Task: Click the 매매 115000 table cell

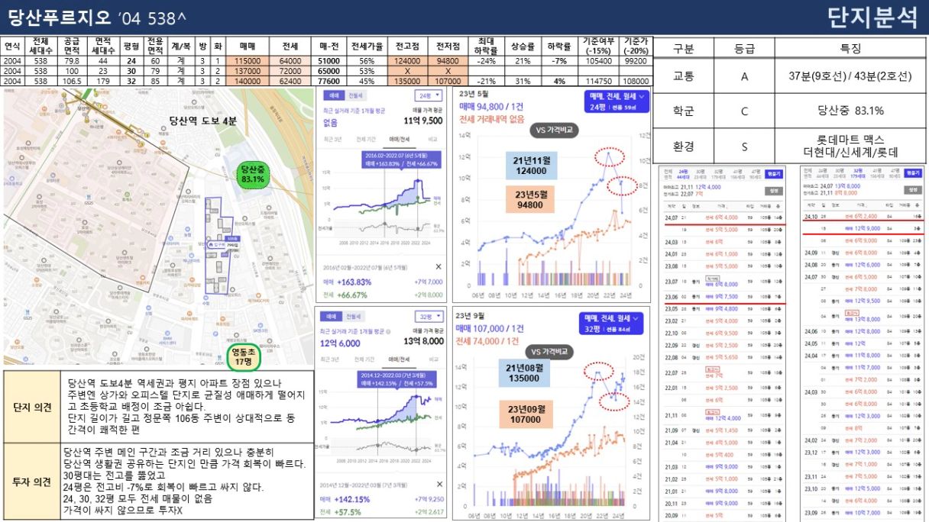Action: pyautogui.click(x=248, y=60)
